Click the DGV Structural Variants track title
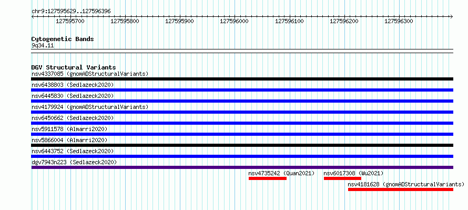 pyautogui.click(x=74, y=67)
